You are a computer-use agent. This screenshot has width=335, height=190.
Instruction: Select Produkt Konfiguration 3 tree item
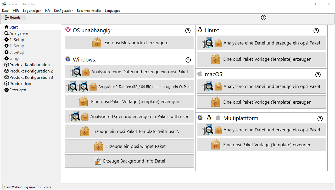31,77
